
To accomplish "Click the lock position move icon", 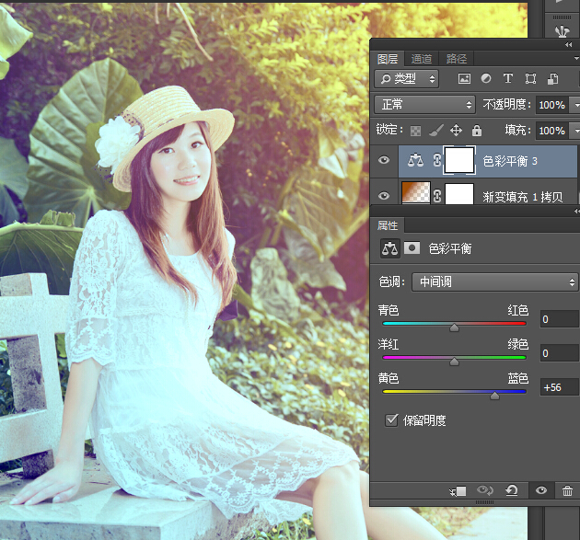I will (456, 131).
